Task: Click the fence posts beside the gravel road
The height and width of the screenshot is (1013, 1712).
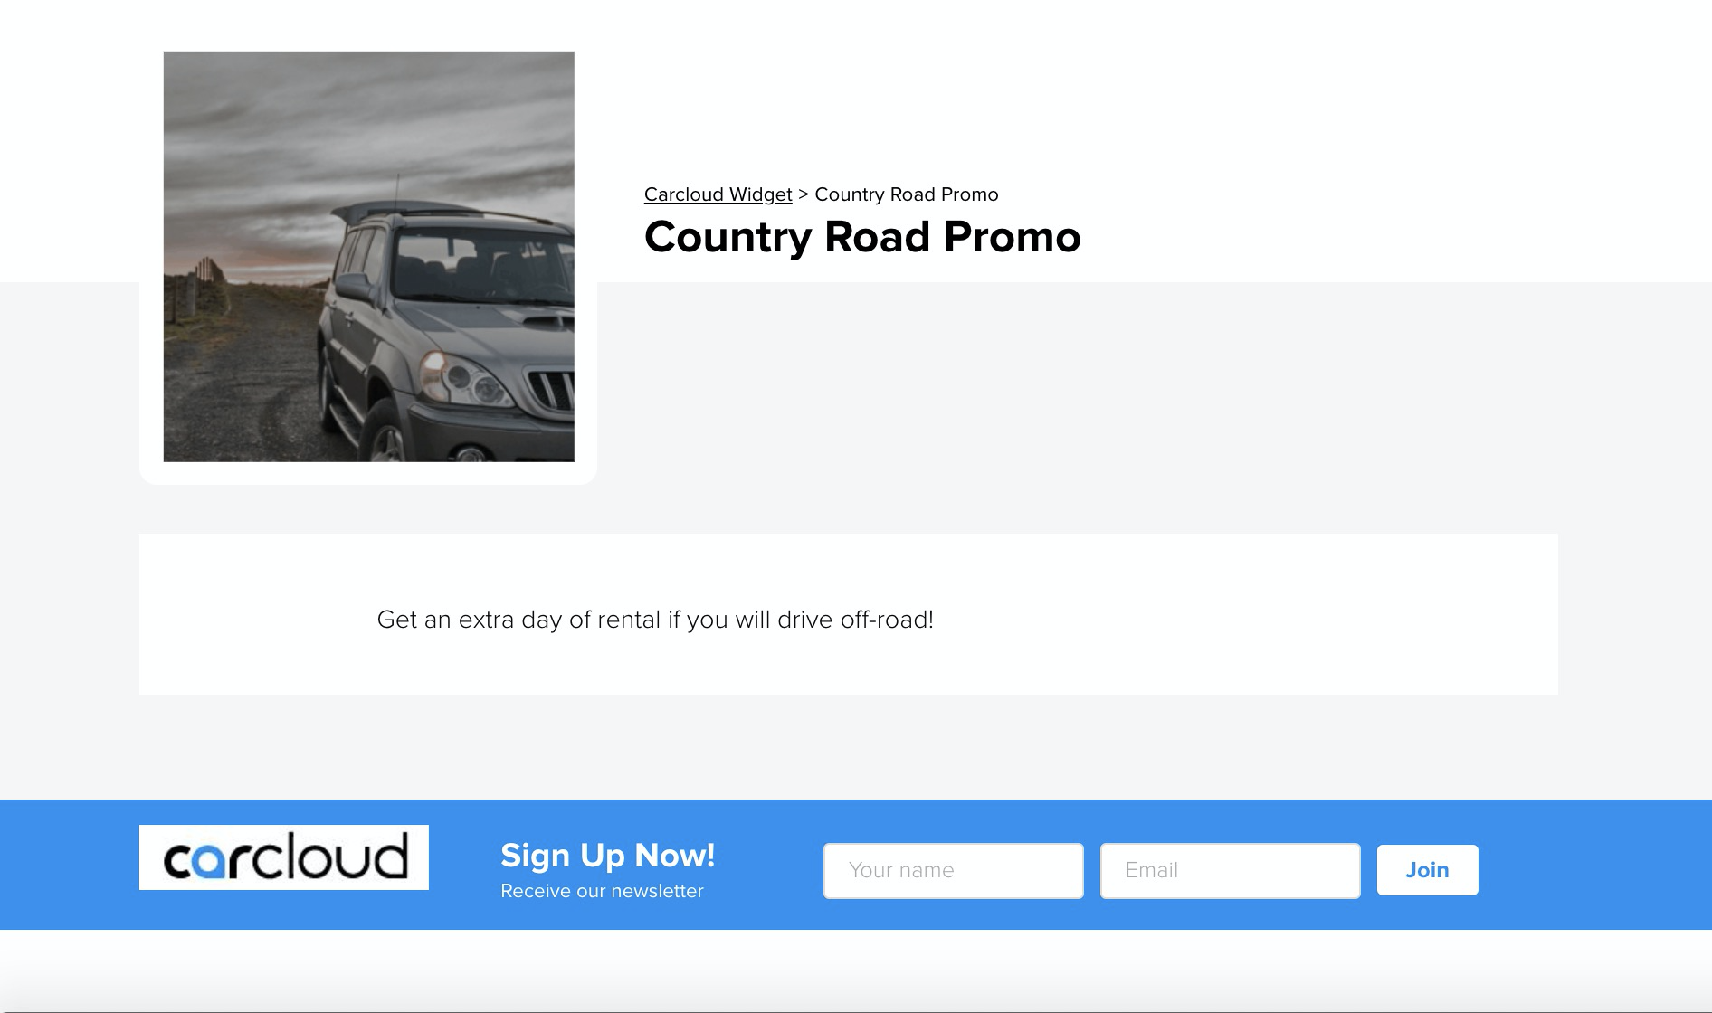Action: coord(194,288)
